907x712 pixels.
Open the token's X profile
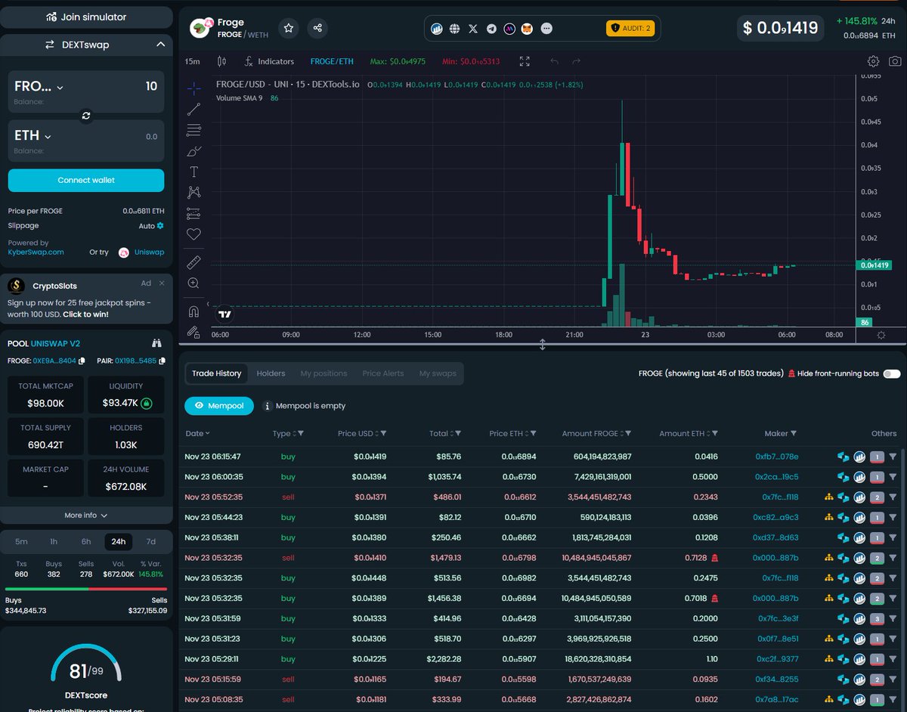pyautogui.click(x=473, y=29)
